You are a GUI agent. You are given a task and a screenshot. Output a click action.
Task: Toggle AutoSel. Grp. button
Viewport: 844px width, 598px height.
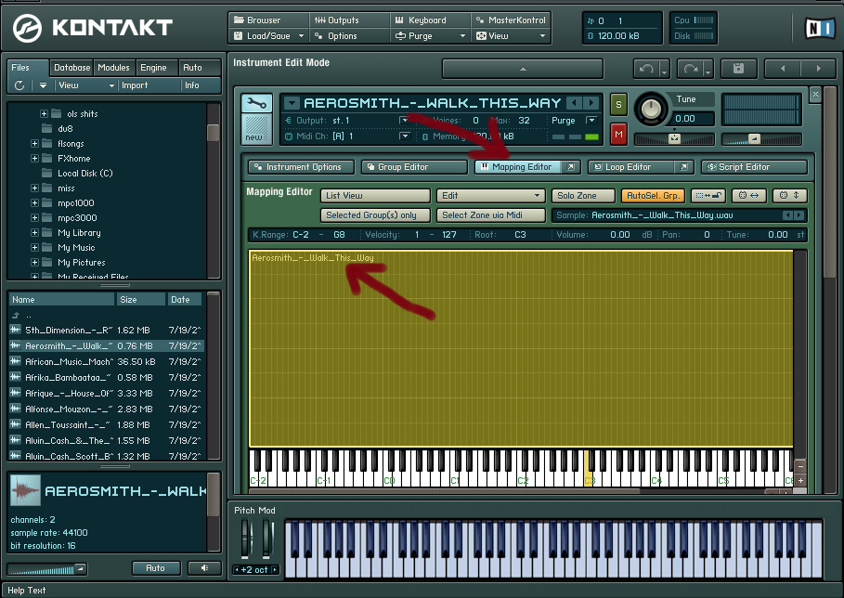[653, 195]
